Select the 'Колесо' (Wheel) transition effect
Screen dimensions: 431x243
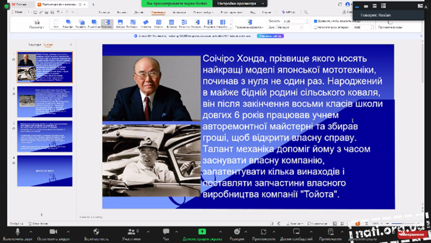(158, 24)
